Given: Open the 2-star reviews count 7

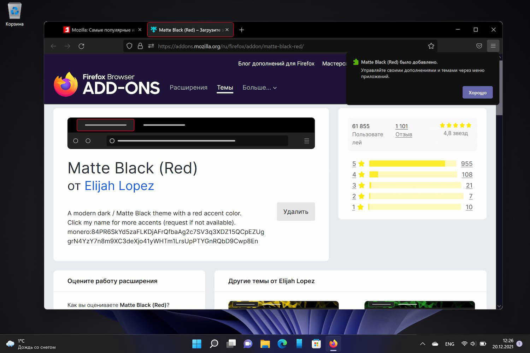Looking at the screenshot, I should [471, 197].
